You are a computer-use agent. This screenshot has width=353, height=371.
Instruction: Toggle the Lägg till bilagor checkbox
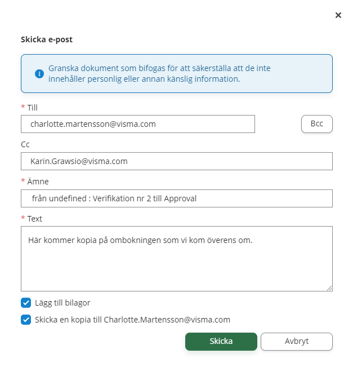[x=26, y=303]
